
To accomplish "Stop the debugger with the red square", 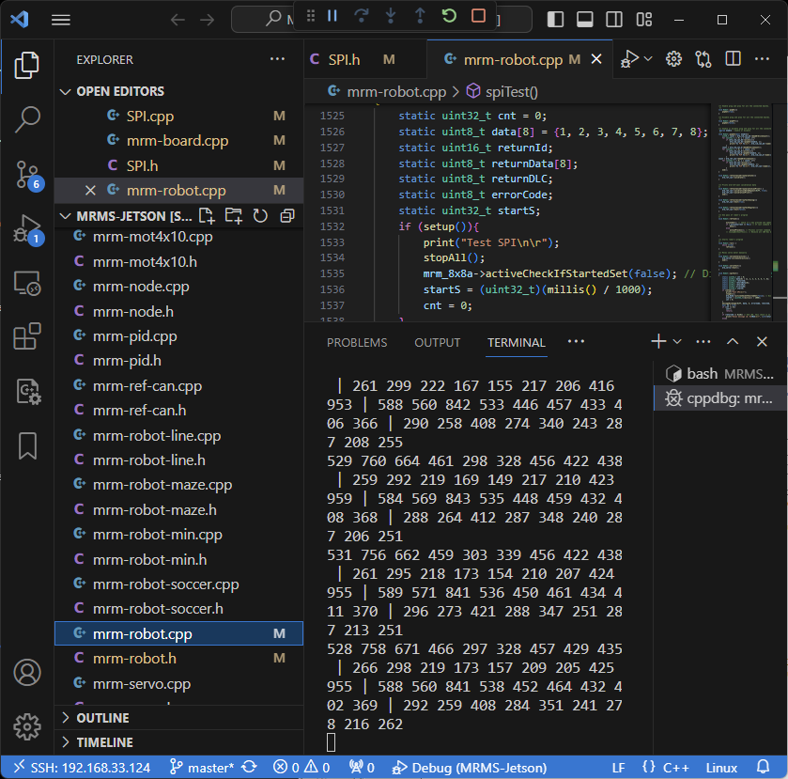I will 478,16.
